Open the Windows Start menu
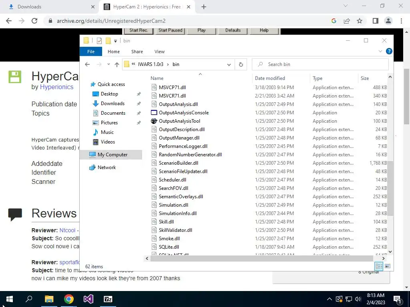 (10, 299)
